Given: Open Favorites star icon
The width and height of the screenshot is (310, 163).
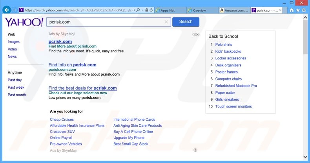Looking at the screenshot, I should tap(298, 10).
